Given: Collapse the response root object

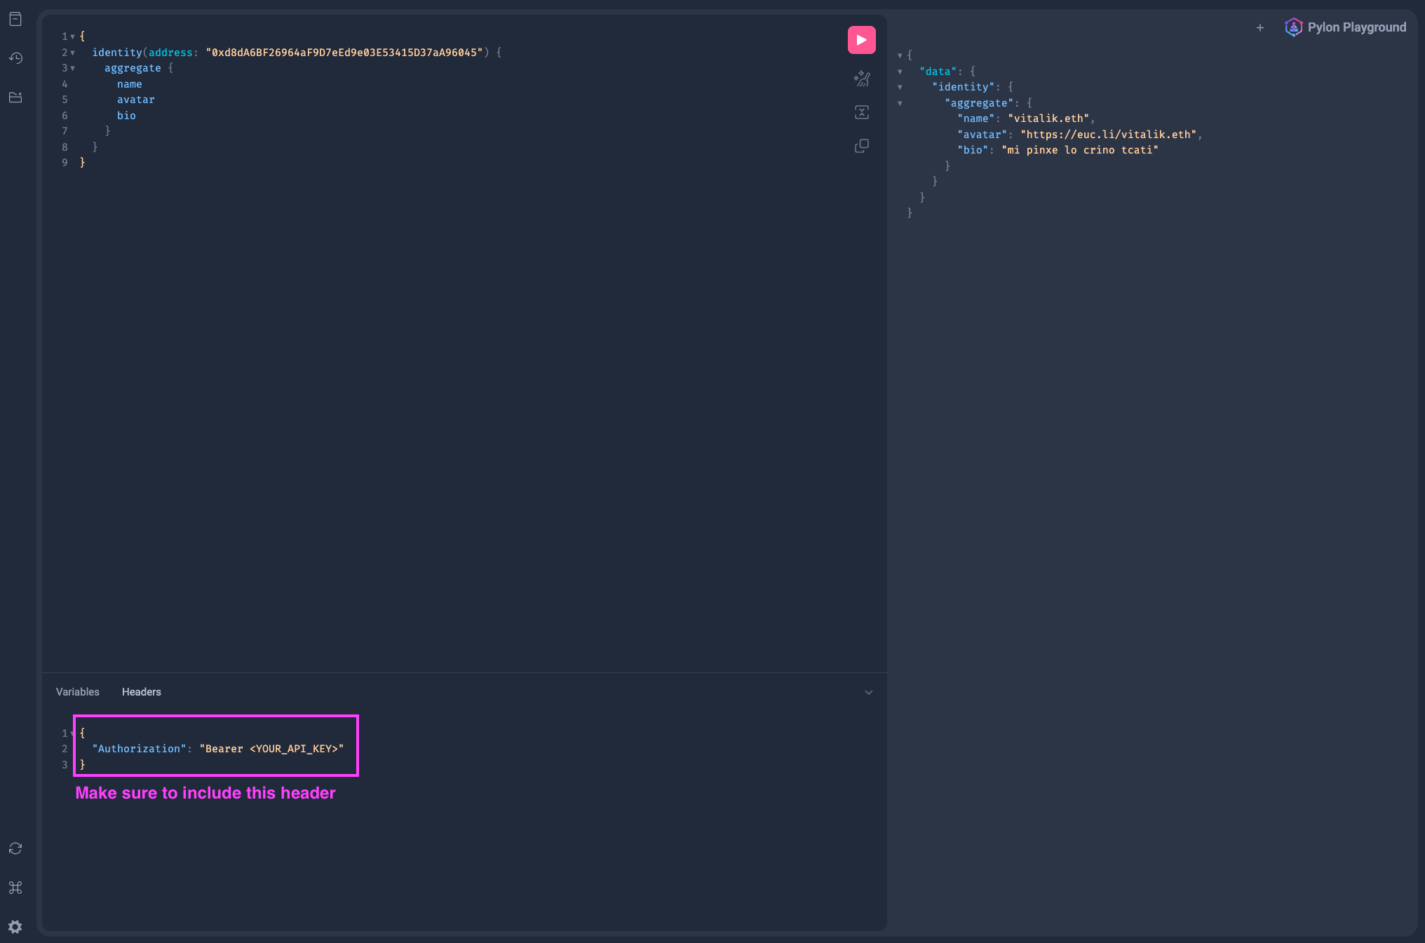Looking at the screenshot, I should [900, 55].
